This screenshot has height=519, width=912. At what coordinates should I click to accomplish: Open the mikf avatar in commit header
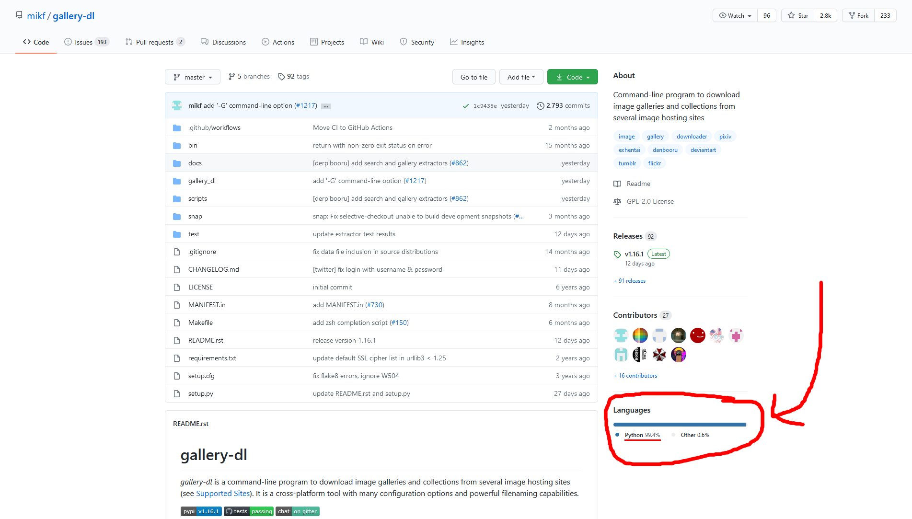(177, 105)
